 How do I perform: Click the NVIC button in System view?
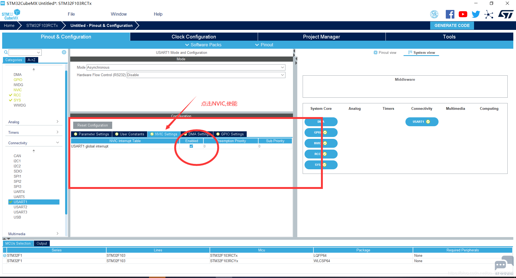click(x=321, y=143)
